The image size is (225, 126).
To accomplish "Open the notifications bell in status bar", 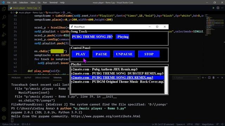I will [x=222, y=125].
